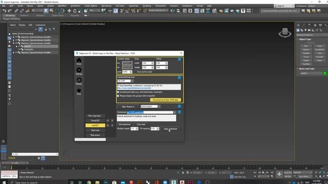
Task: Select the Select and Link tool
Action: pos(16,11)
